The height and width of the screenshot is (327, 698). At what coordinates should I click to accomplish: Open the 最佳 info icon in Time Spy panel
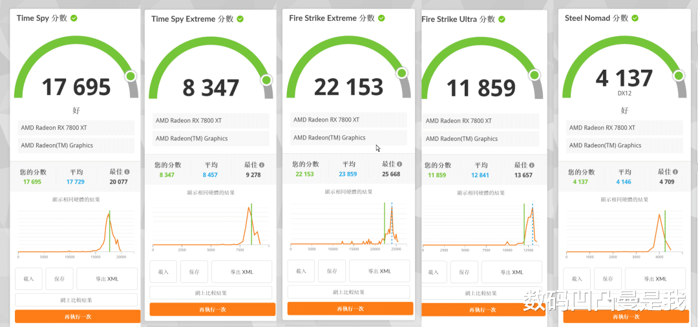click(x=127, y=172)
